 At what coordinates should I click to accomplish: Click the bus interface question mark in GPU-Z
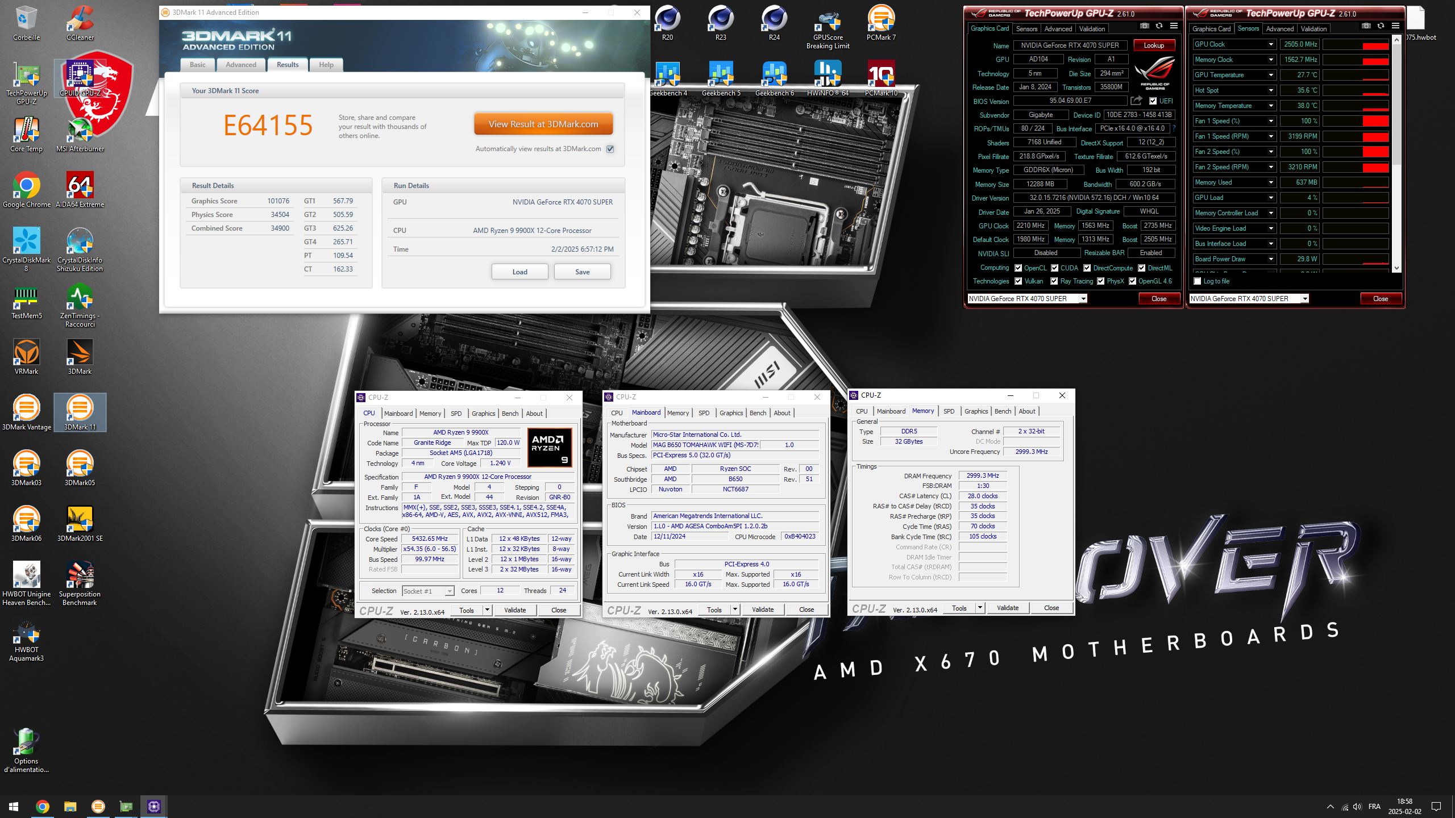(1174, 129)
